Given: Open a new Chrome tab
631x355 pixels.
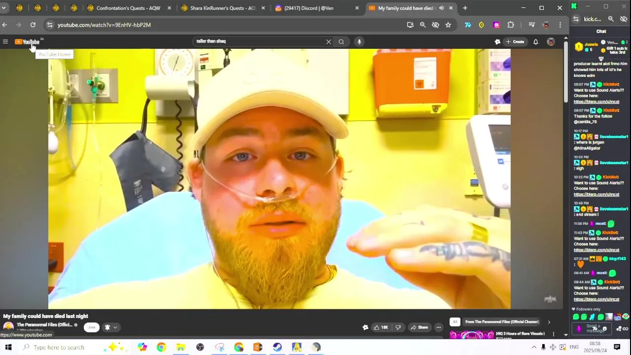Looking at the screenshot, I should (465, 8).
